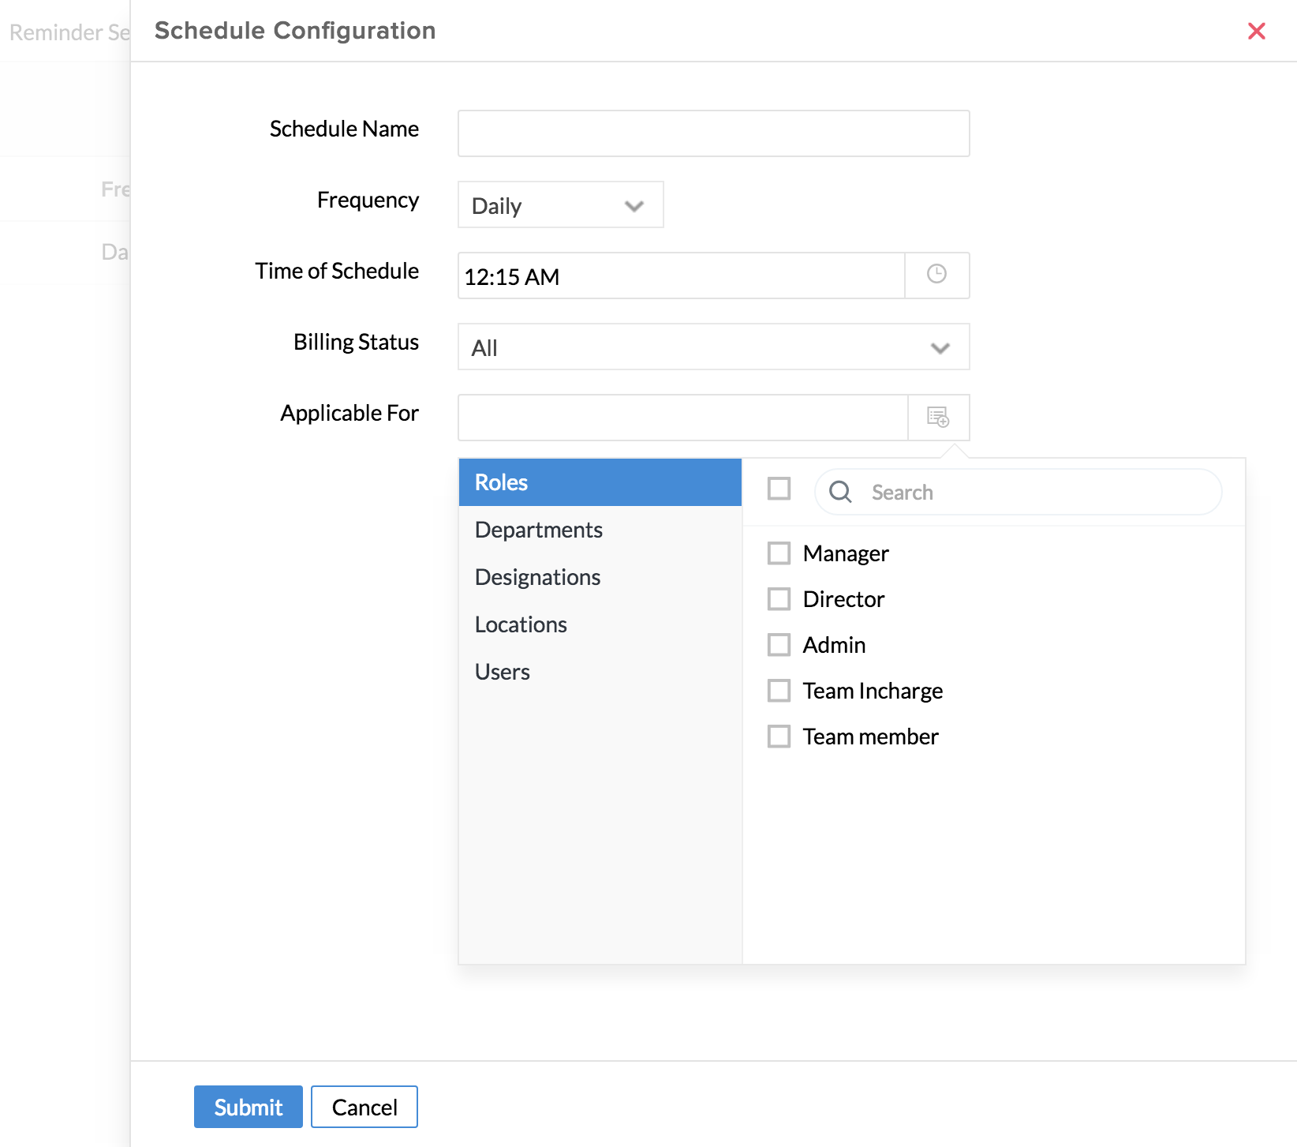This screenshot has width=1297, height=1147.
Task: Open the Frequency dropdown showing Daily
Action: pyautogui.click(x=560, y=205)
